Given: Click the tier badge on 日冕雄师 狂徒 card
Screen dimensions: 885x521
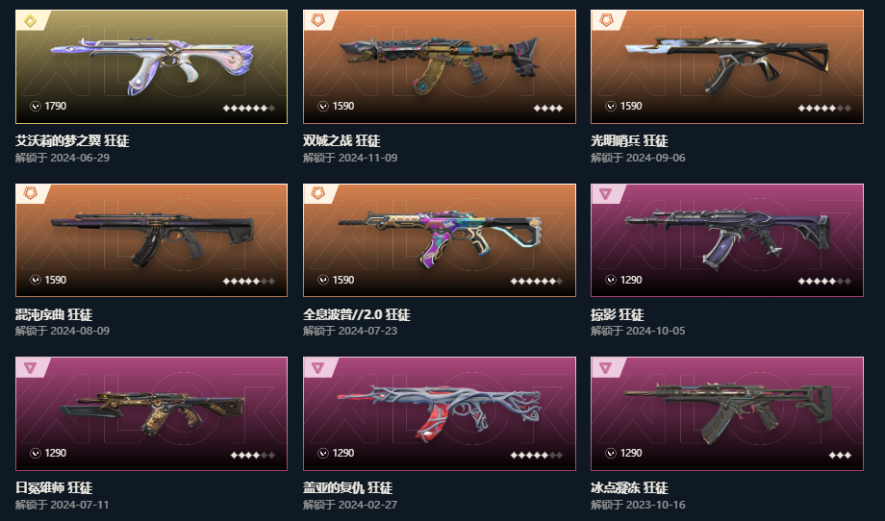Looking at the screenshot, I should click(31, 367).
